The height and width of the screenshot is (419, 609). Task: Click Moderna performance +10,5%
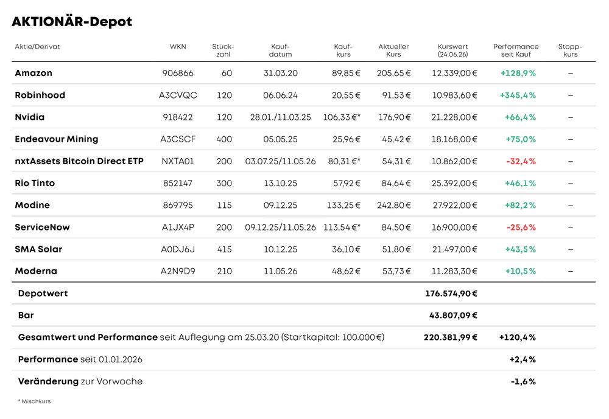pos(521,271)
